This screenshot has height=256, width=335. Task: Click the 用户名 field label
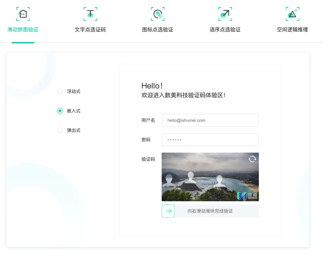148,120
